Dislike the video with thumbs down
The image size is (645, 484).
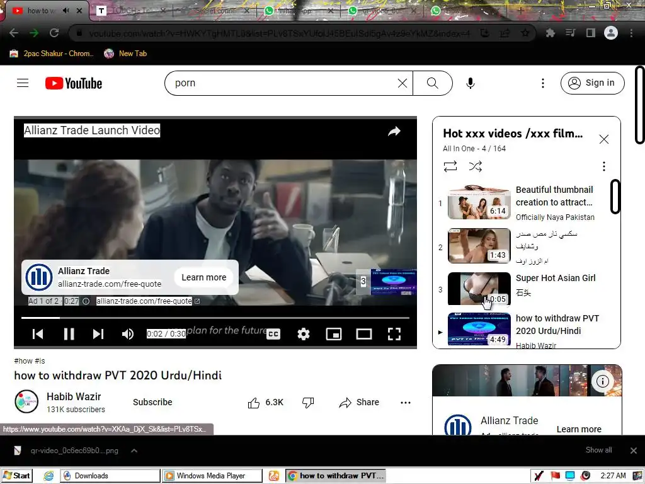click(x=308, y=403)
